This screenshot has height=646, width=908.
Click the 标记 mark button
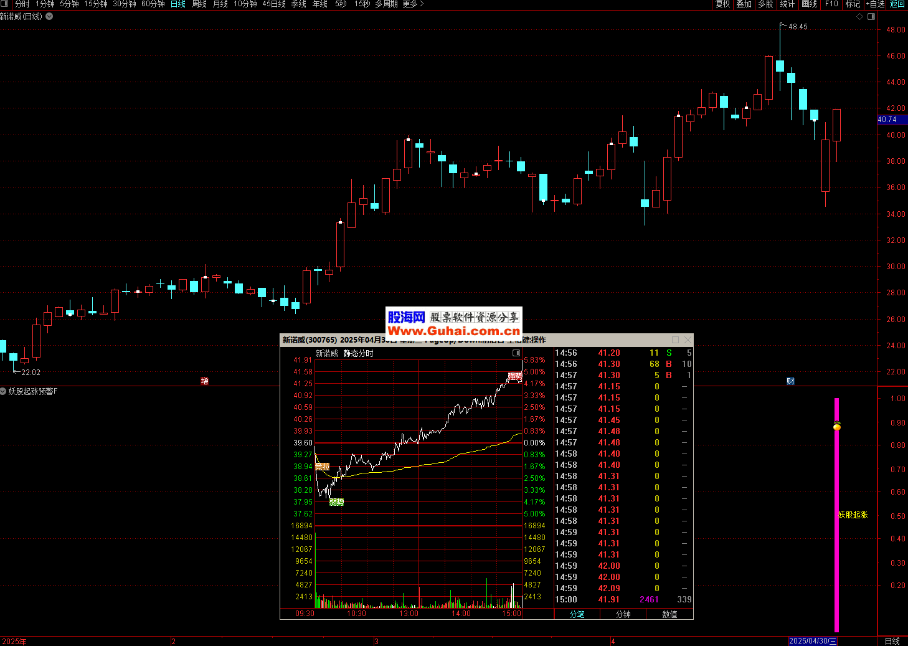[x=853, y=4]
